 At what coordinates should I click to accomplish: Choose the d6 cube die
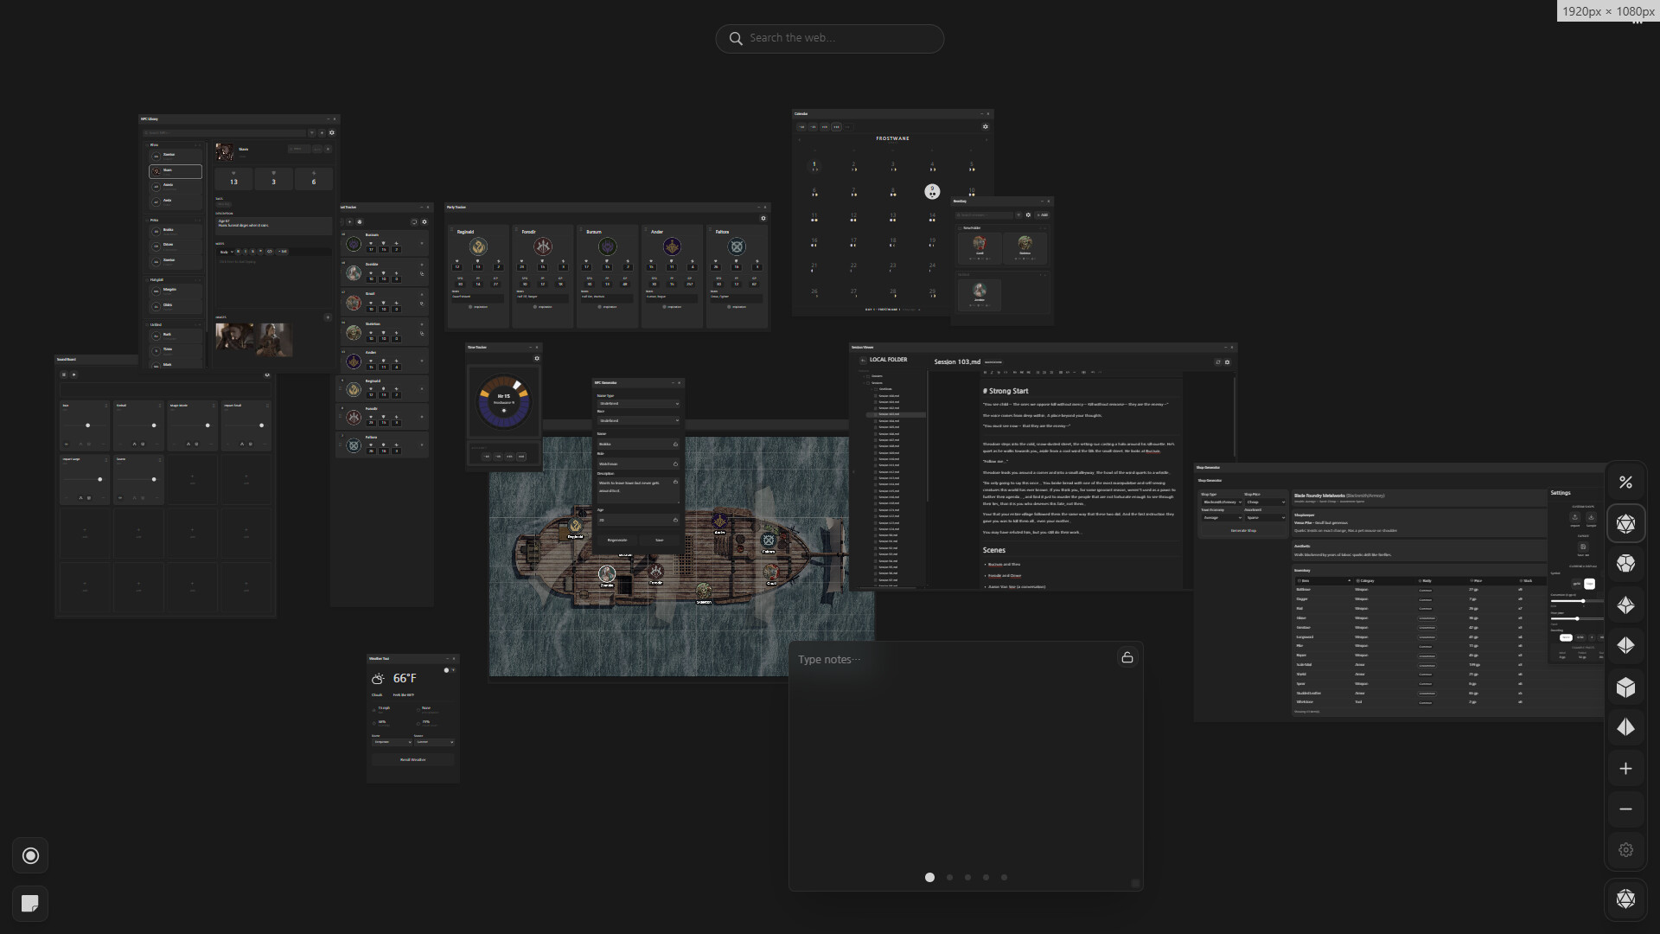(x=1625, y=688)
